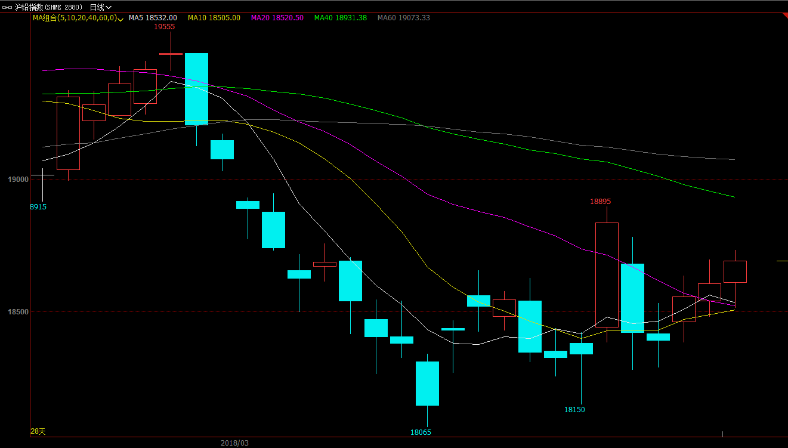Select the MA60 19073.33 label
Screen dimensions: 788x448
(x=404, y=18)
